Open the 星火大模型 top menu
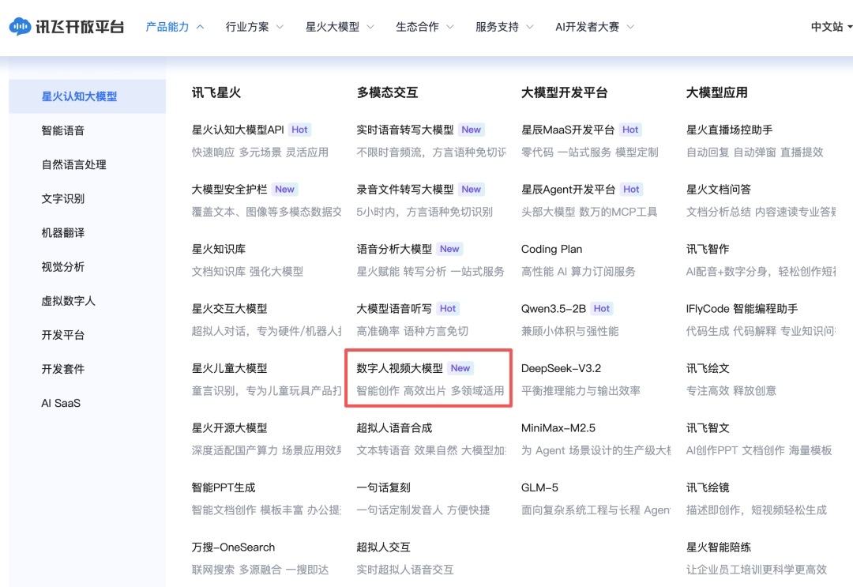The width and height of the screenshot is (853, 587). point(333,27)
